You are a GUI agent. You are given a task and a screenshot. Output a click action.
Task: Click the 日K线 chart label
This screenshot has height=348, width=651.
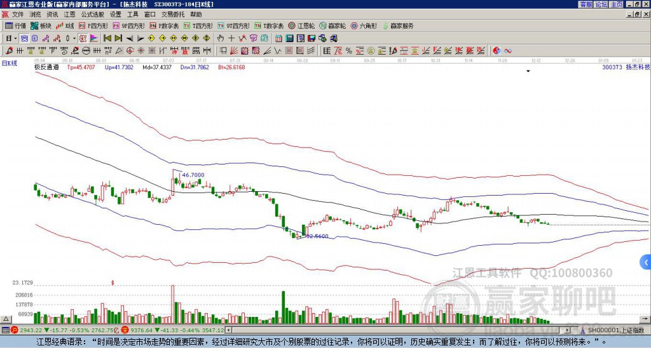click(x=10, y=63)
